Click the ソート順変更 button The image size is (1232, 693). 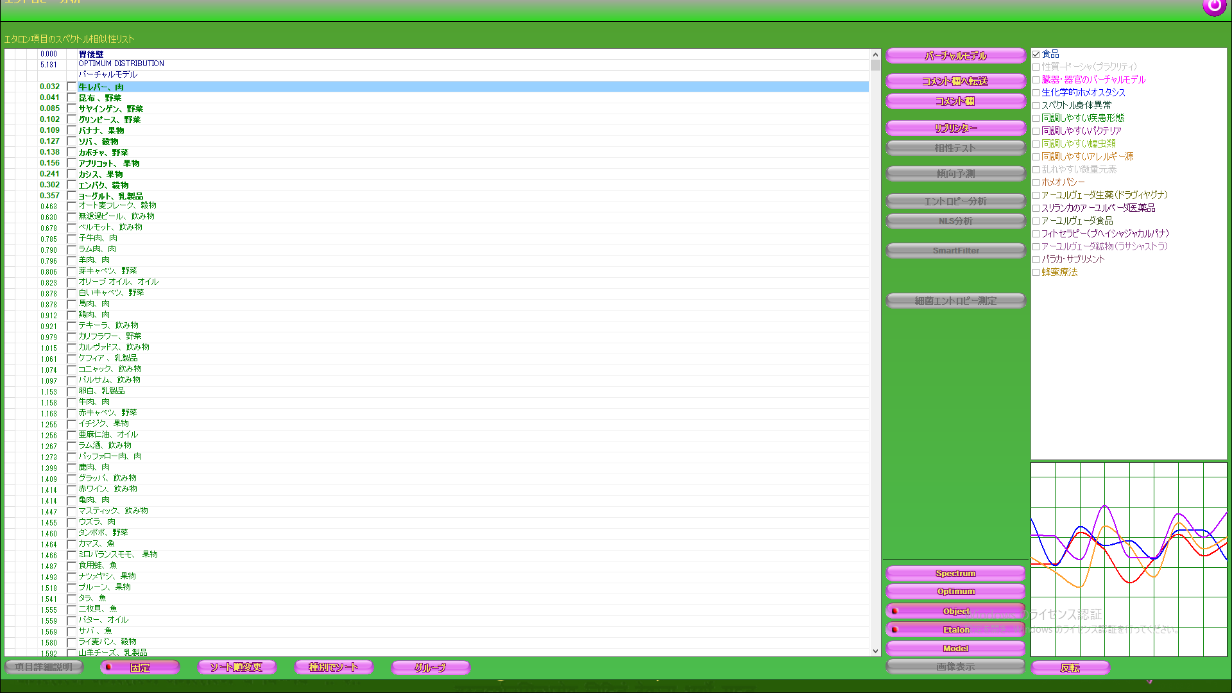click(x=237, y=667)
